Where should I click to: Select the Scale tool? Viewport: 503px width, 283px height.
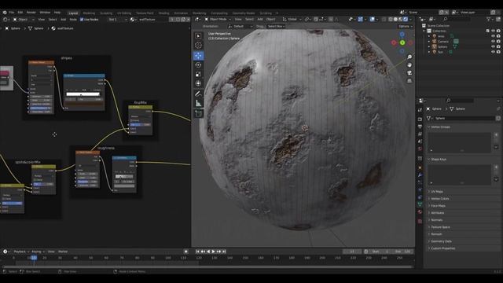(x=198, y=75)
